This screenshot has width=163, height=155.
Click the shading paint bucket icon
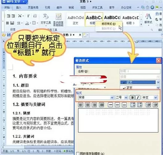(27, 23)
